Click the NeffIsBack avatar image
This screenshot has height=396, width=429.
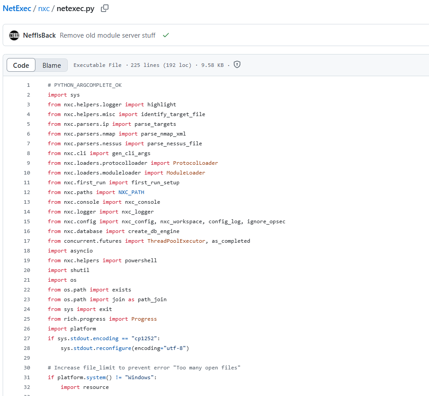14,35
